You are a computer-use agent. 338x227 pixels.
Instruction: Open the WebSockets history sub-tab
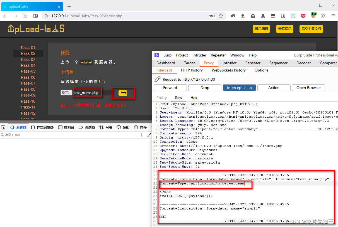point(229,70)
